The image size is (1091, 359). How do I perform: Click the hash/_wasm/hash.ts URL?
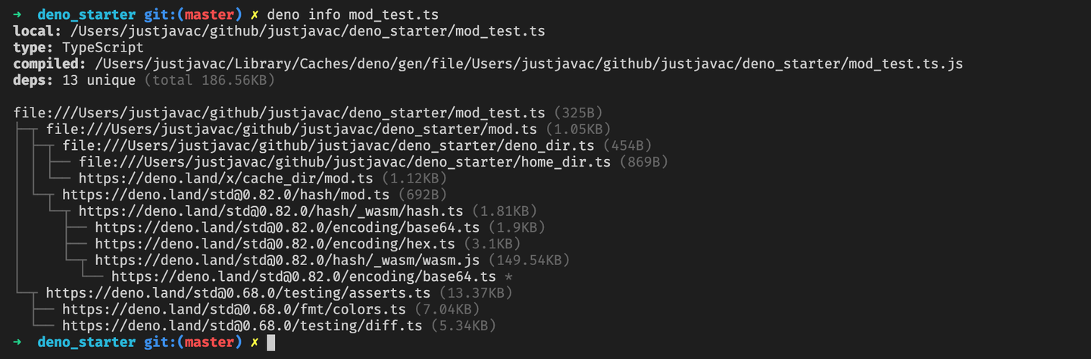[270, 211]
